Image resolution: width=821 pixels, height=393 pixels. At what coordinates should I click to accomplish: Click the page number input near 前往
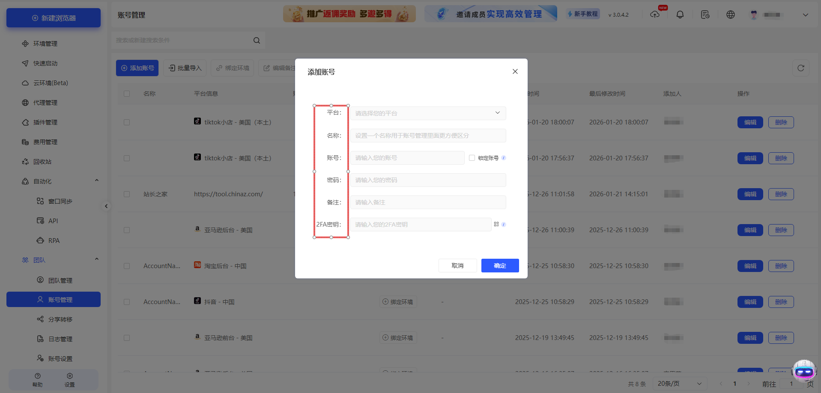pyautogui.click(x=791, y=384)
